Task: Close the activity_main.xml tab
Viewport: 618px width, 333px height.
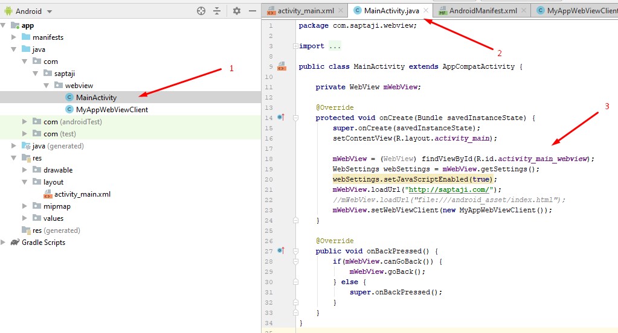Action: point(341,11)
